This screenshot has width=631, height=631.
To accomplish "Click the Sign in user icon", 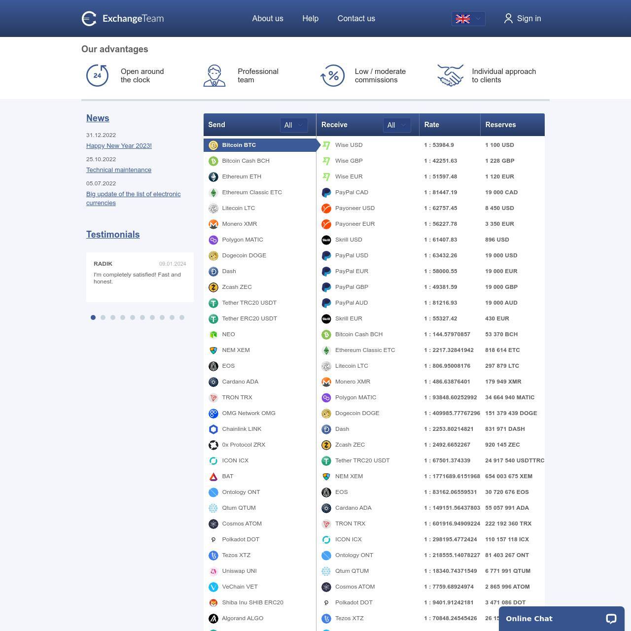I will tap(508, 19).
